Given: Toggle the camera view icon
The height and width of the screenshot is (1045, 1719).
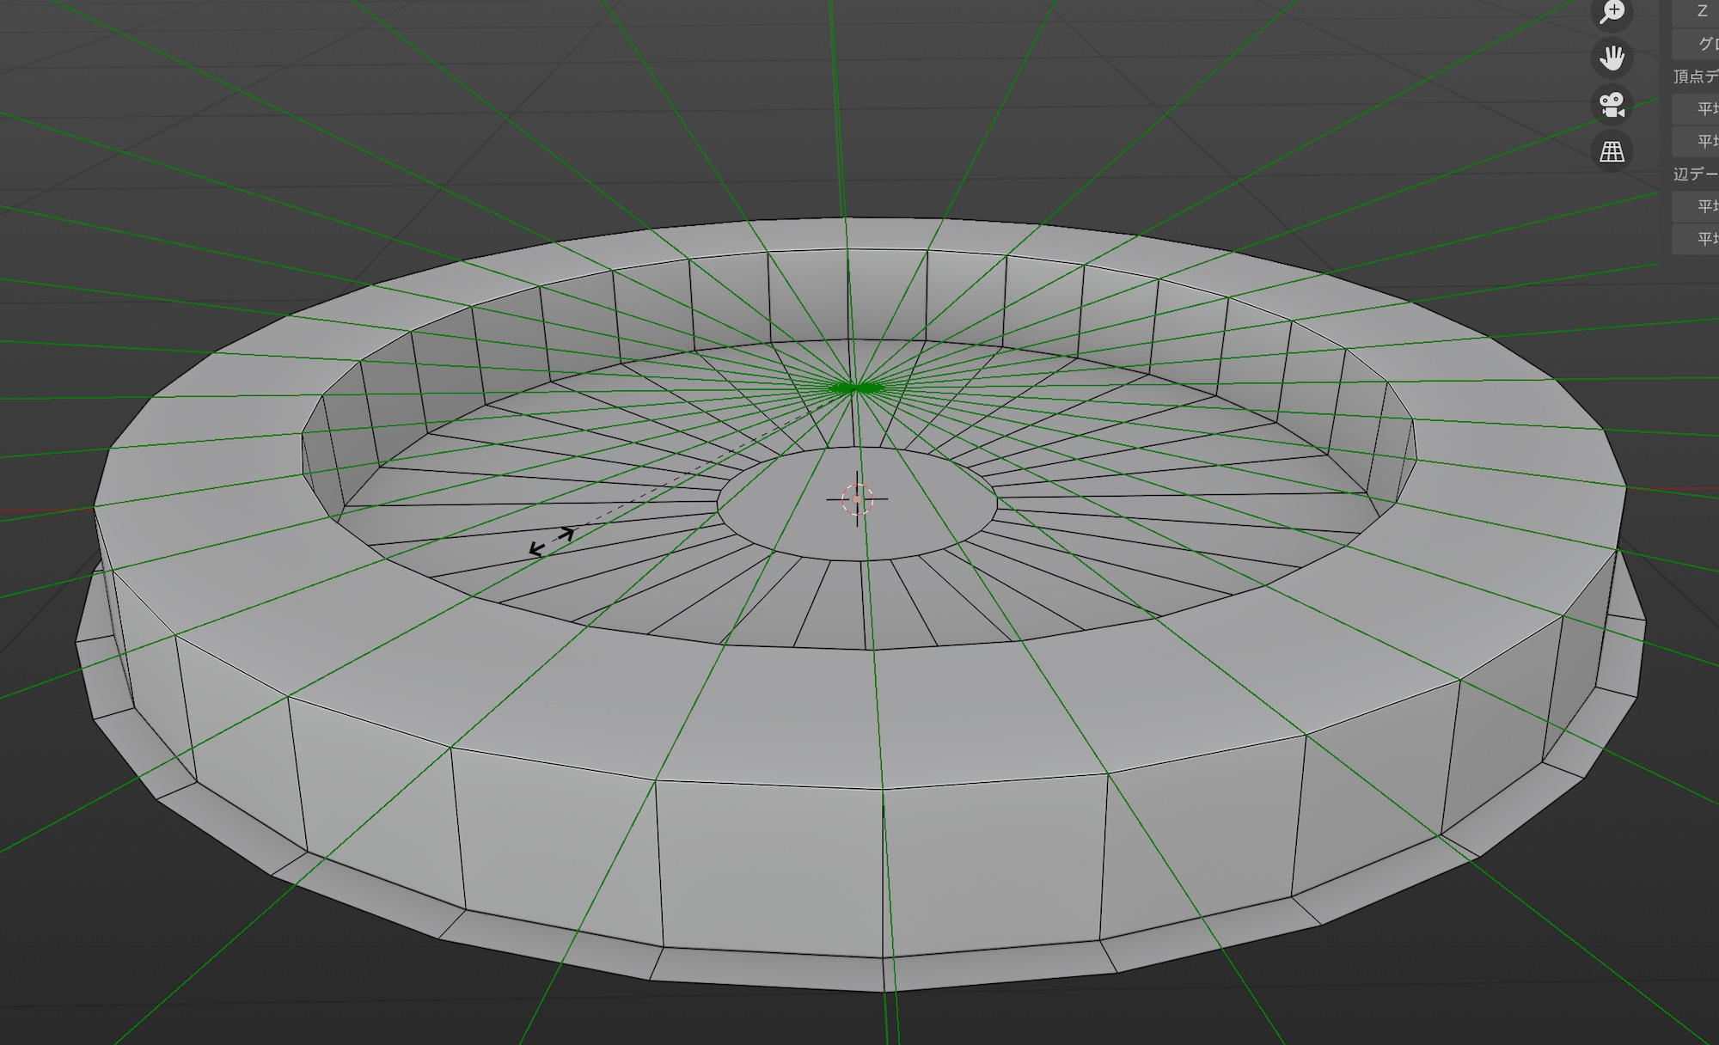Looking at the screenshot, I should click(x=1612, y=105).
